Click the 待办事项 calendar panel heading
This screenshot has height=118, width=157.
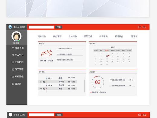coord(92,44)
